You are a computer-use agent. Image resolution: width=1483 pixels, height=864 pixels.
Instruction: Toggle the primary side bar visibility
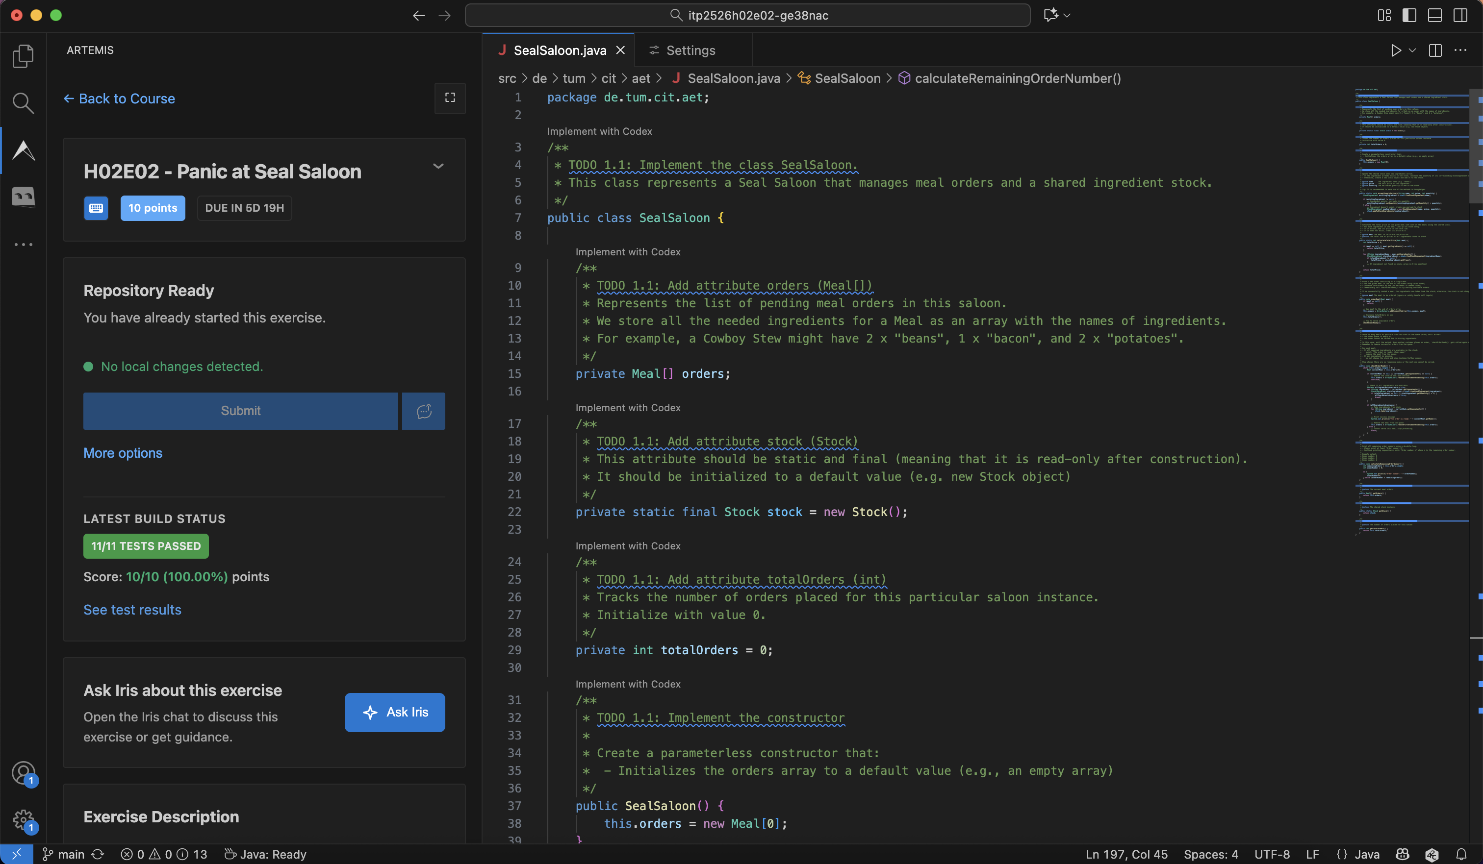(1409, 15)
